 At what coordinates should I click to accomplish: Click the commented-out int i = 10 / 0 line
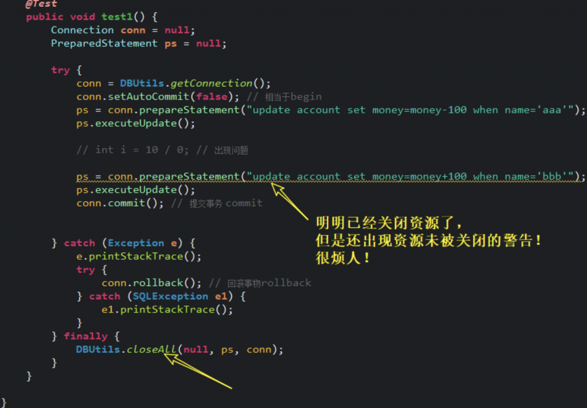162,150
